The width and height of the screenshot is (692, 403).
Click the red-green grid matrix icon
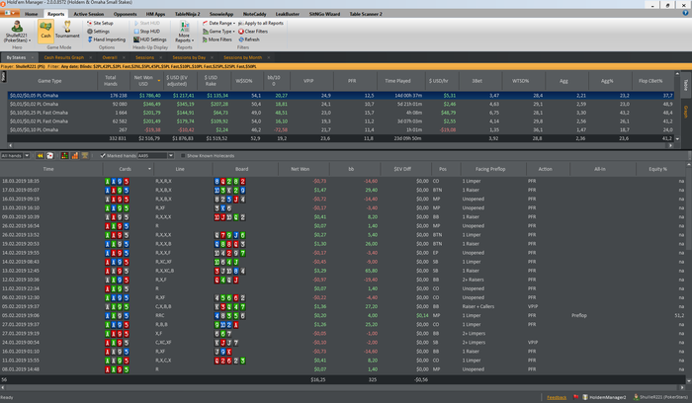pyautogui.click(x=64, y=156)
